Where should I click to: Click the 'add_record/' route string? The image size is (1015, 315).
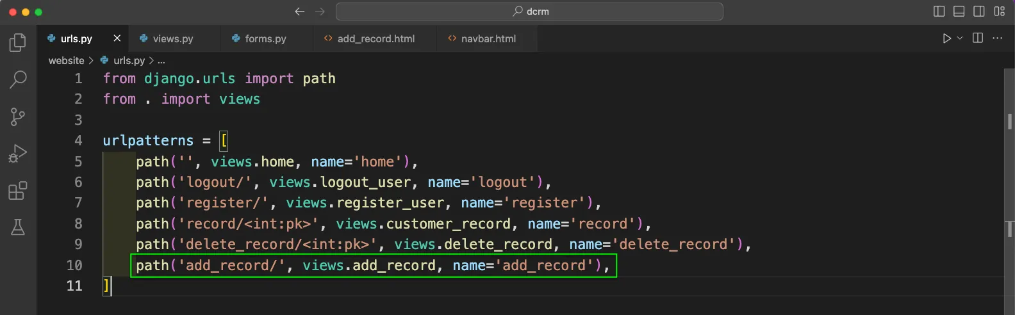click(x=231, y=266)
